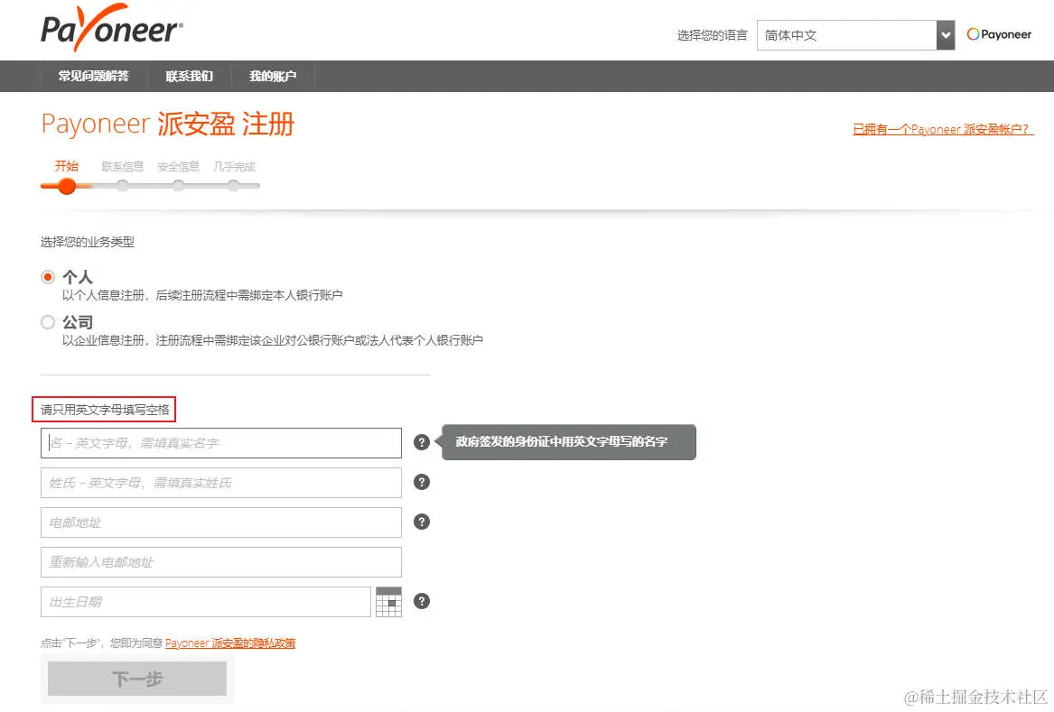The image size is (1054, 712).
Task: Click the help icon next to the email field
Action: click(421, 522)
